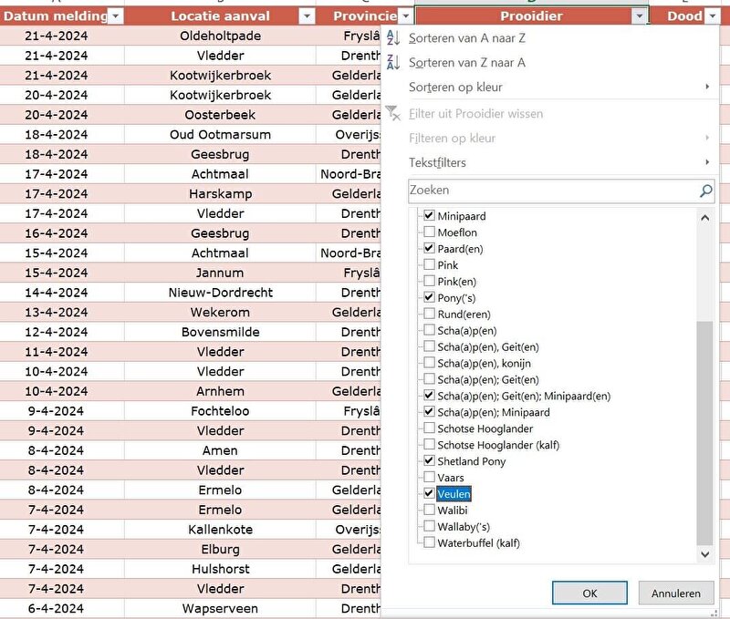The image size is (730, 619).
Task: Open the Dood column filter dropdown
Action: (713, 16)
